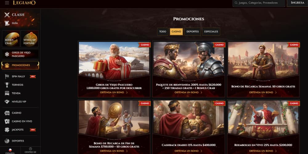Click the Niveles VIP diamond icon
Viewport: 308px width, 154px height.
click(7, 102)
